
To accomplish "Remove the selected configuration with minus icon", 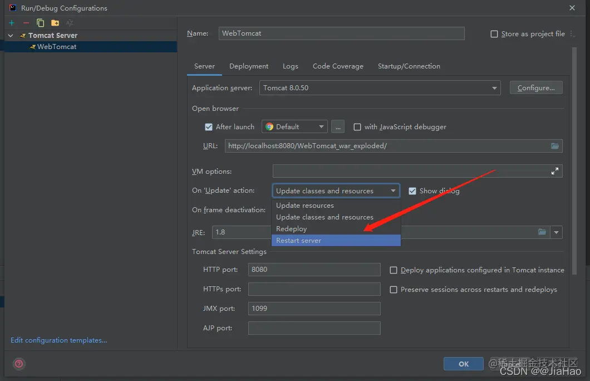I will (x=26, y=23).
